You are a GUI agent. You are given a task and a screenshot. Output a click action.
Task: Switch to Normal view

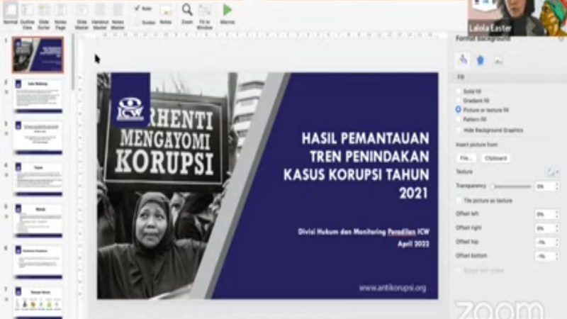tap(10, 12)
